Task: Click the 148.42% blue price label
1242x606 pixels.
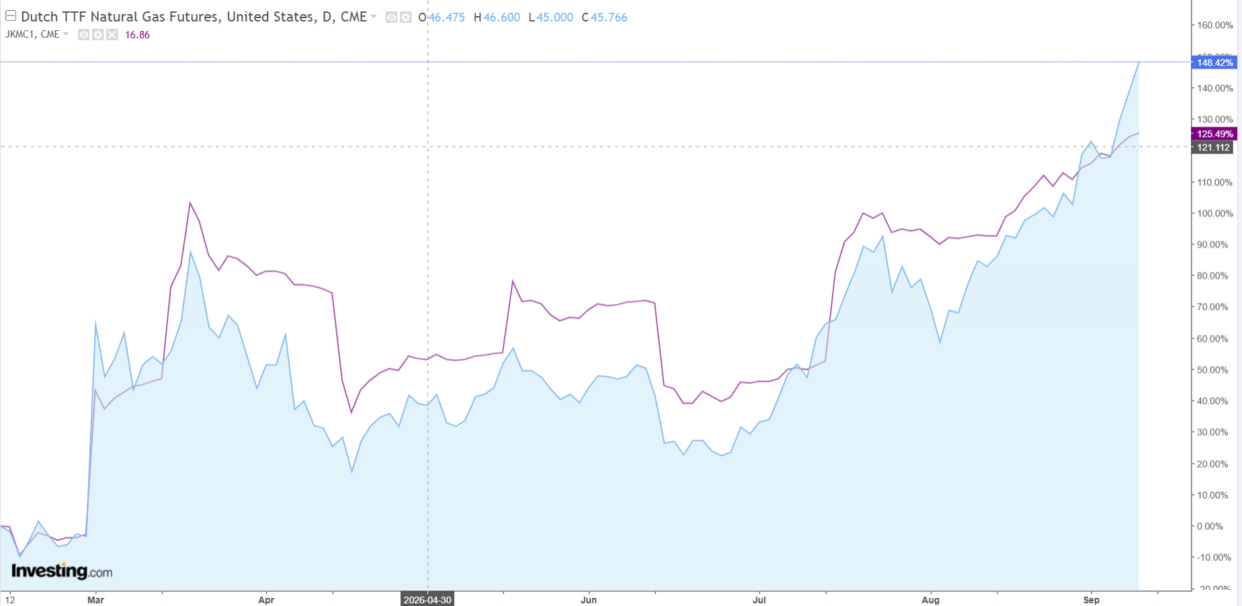Action: click(x=1213, y=62)
